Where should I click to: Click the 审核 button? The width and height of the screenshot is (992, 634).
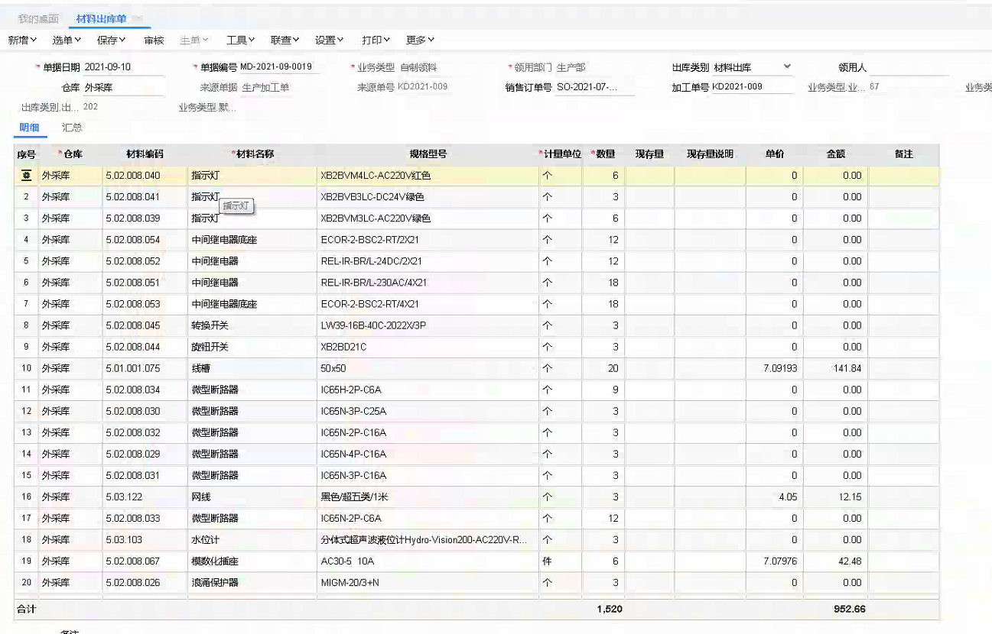(154, 40)
